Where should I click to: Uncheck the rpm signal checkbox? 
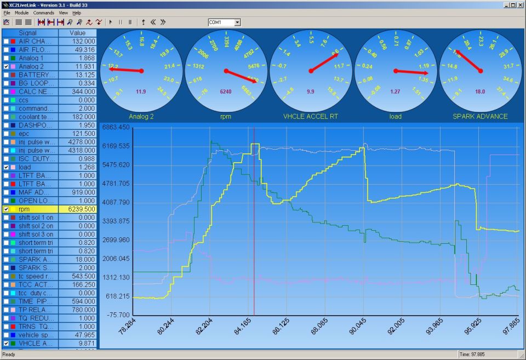point(6,209)
